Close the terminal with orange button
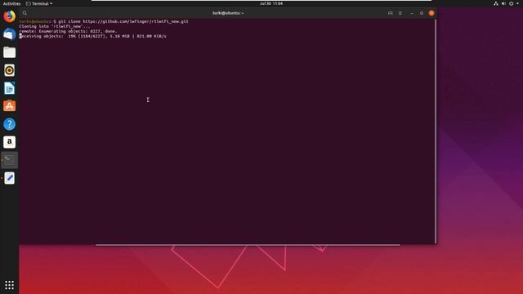The image size is (523, 294). [x=431, y=13]
